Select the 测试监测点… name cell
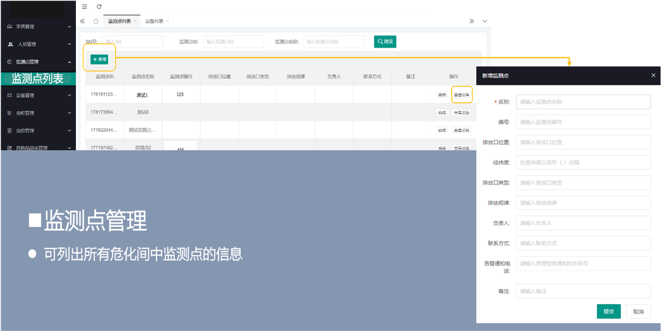 click(143, 130)
